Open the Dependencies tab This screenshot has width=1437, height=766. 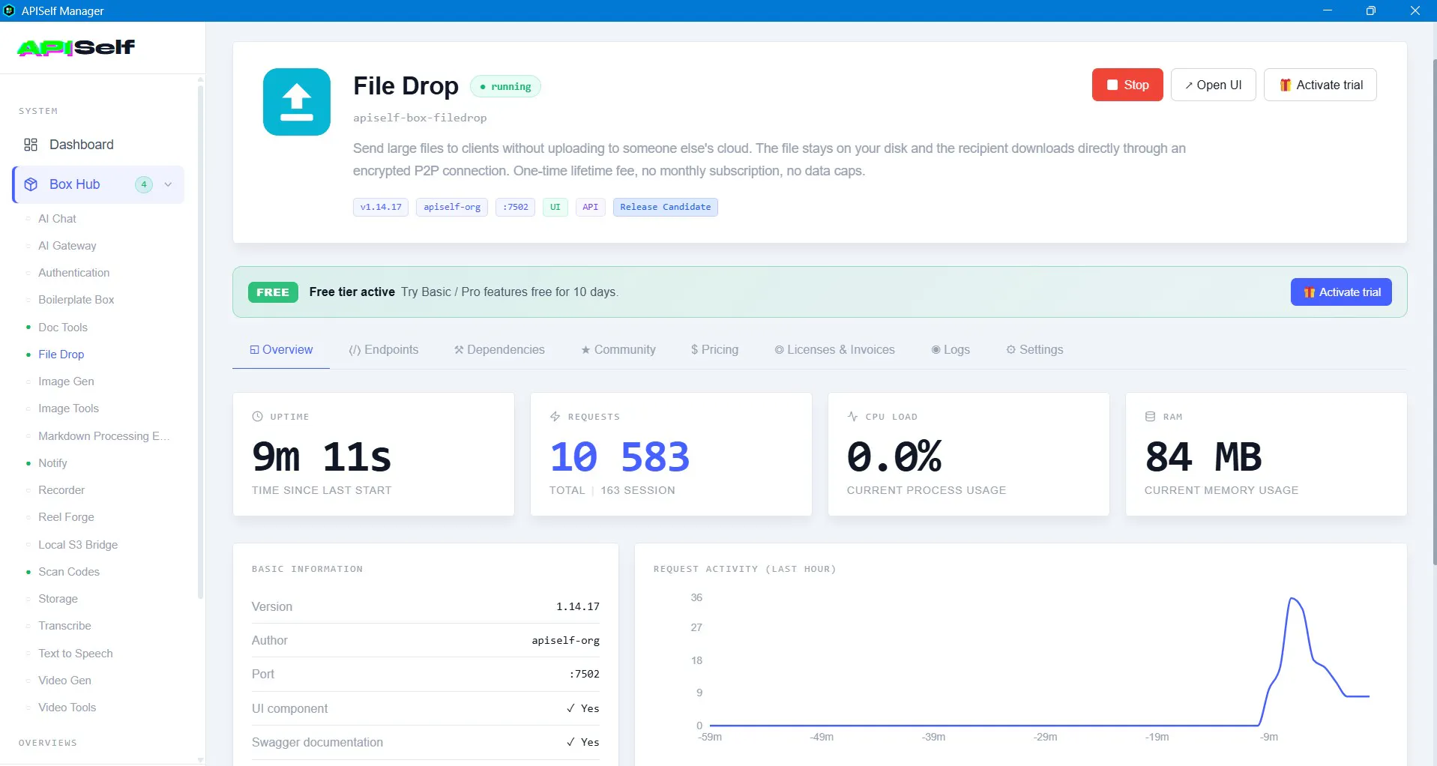499,350
